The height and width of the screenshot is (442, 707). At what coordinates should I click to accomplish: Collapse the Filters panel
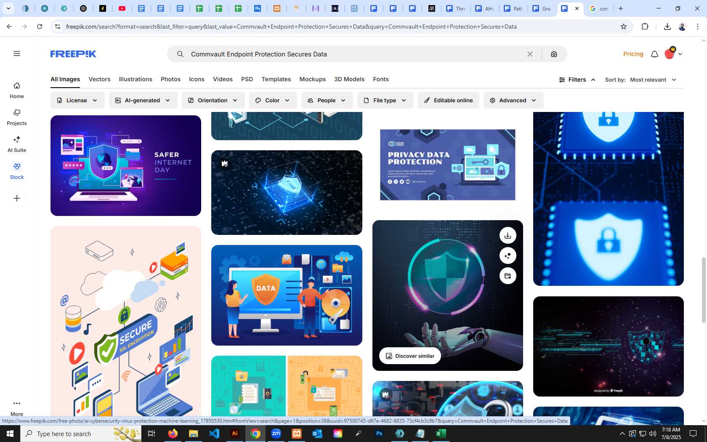point(577,80)
